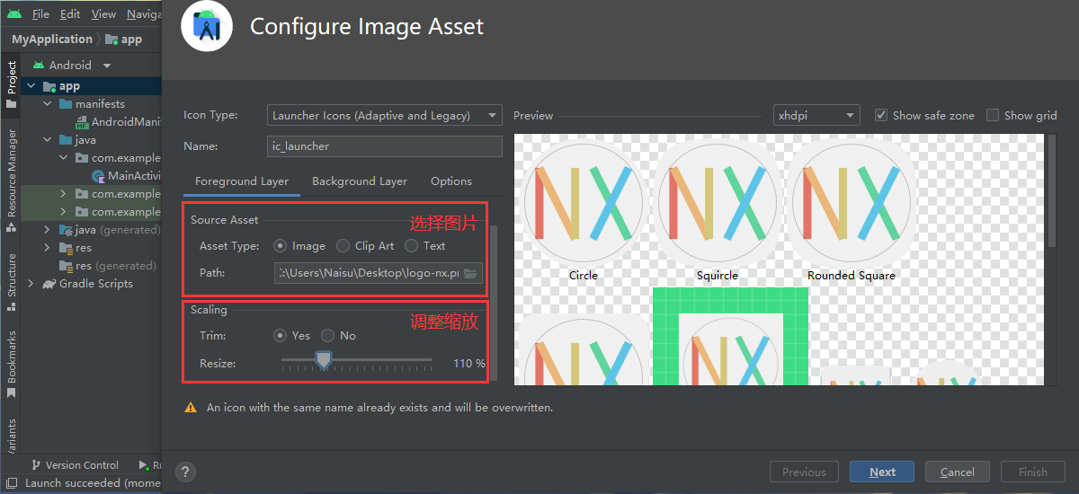
Task: Click the Android robot icon in project view selector
Action: (x=39, y=65)
